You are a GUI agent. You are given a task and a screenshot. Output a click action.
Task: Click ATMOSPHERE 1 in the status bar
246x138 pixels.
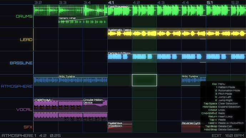click(x=19, y=136)
